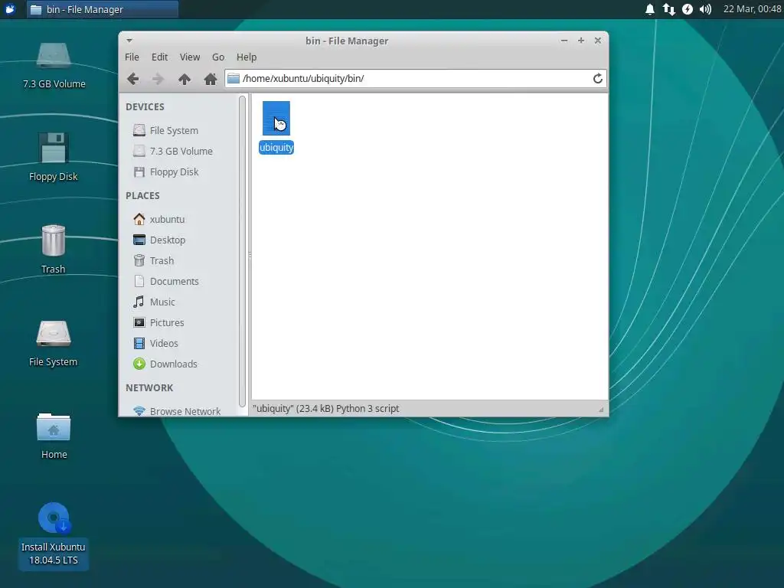784x588 pixels.
Task: Click the folder icon in the location bar
Action: click(234, 79)
